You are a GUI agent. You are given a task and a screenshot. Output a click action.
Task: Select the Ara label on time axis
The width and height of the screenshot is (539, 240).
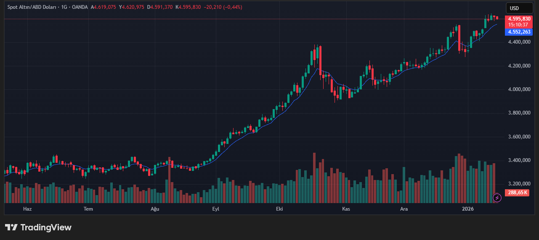point(404,209)
